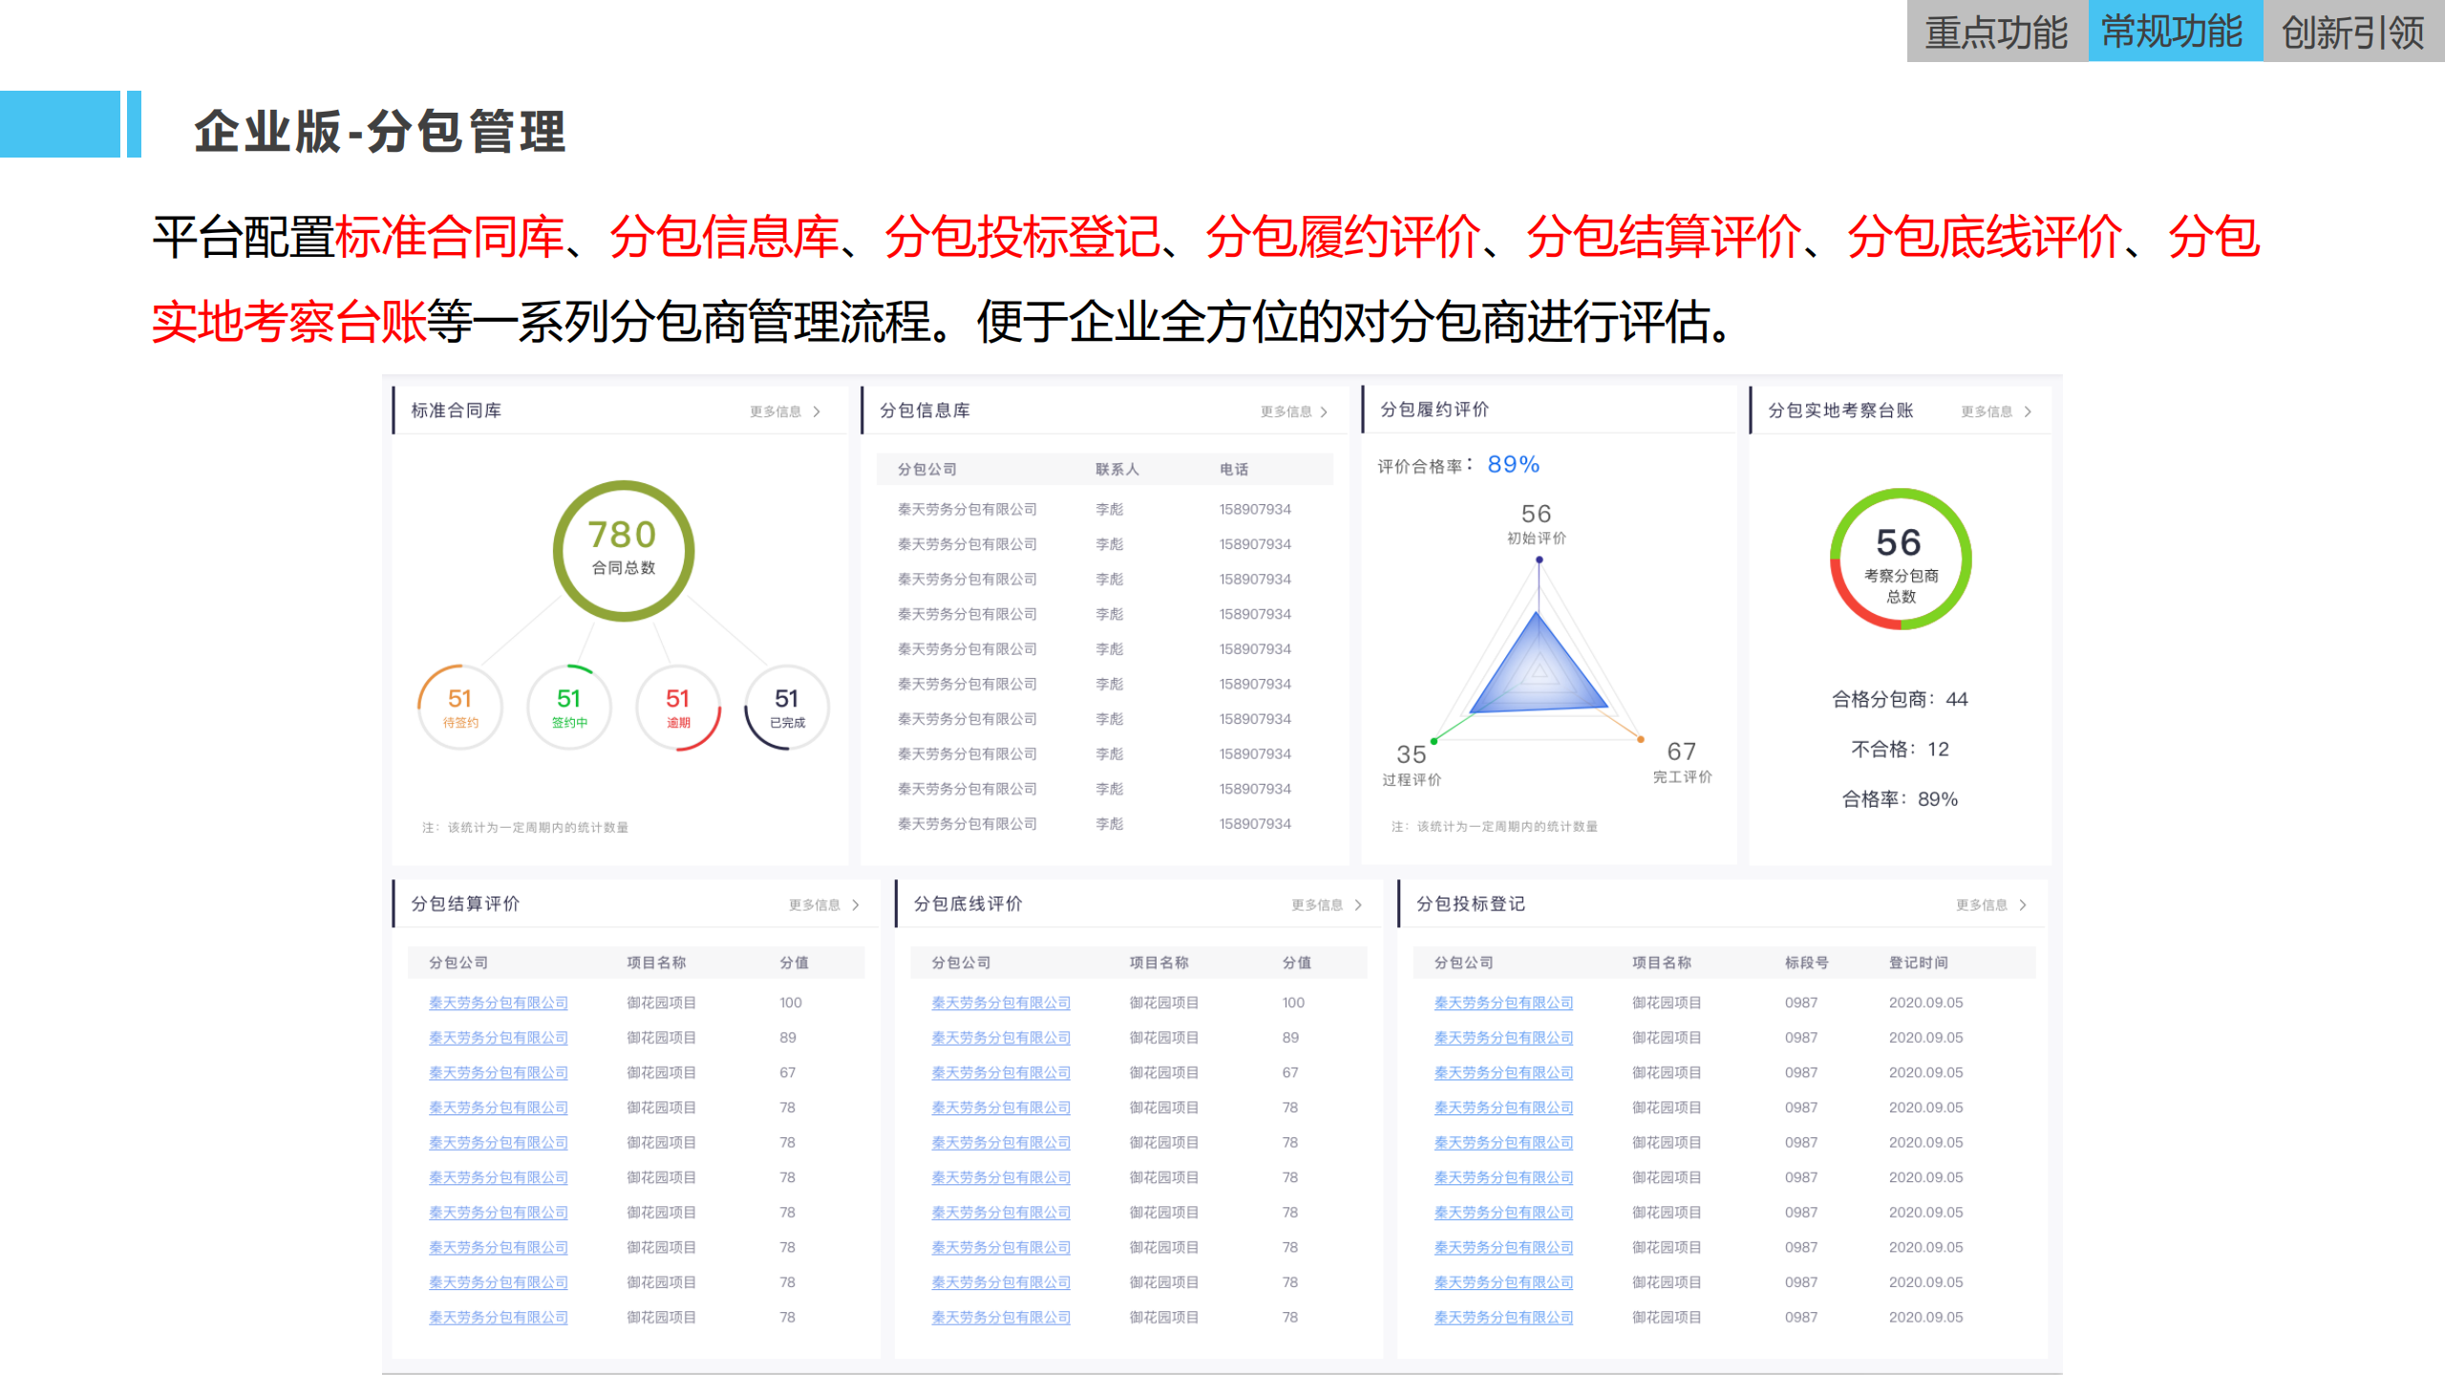The image size is (2445, 1375).
Task: Click first 0987 标段号 cell
Action: (x=1801, y=1003)
